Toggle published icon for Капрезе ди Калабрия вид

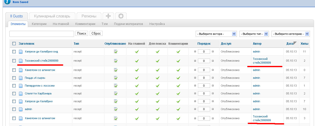coord(115,52)
